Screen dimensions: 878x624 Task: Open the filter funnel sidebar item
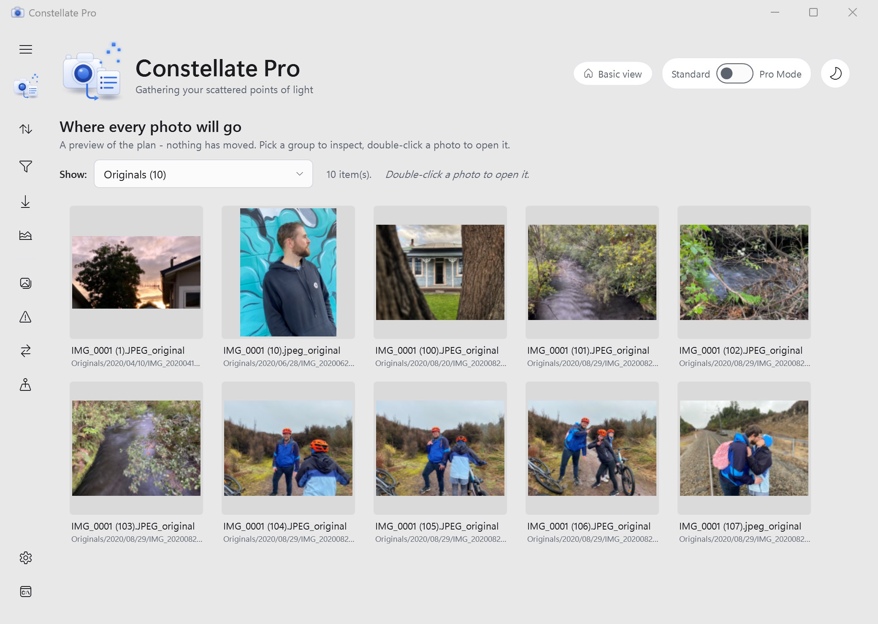(26, 167)
